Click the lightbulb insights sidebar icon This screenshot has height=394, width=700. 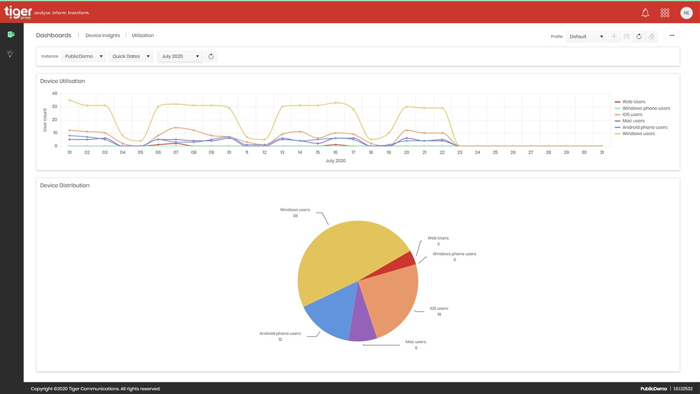(x=10, y=54)
